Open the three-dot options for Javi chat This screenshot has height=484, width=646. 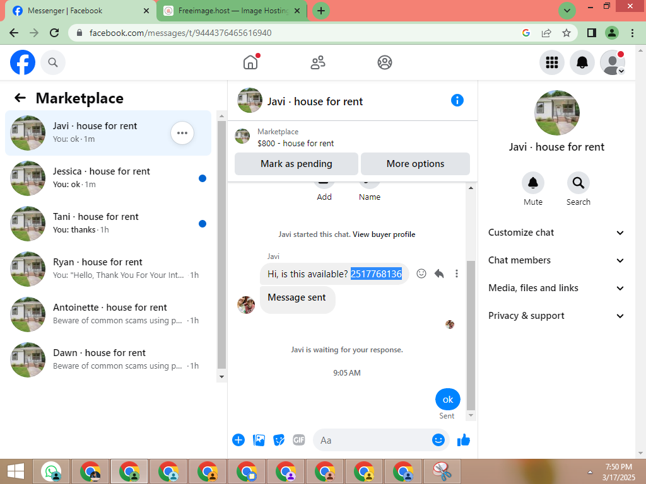(182, 133)
